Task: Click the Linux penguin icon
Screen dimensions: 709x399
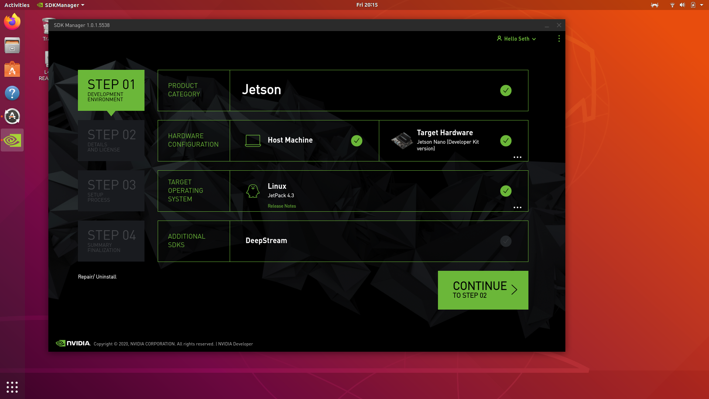Action: pyautogui.click(x=253, y=191)
